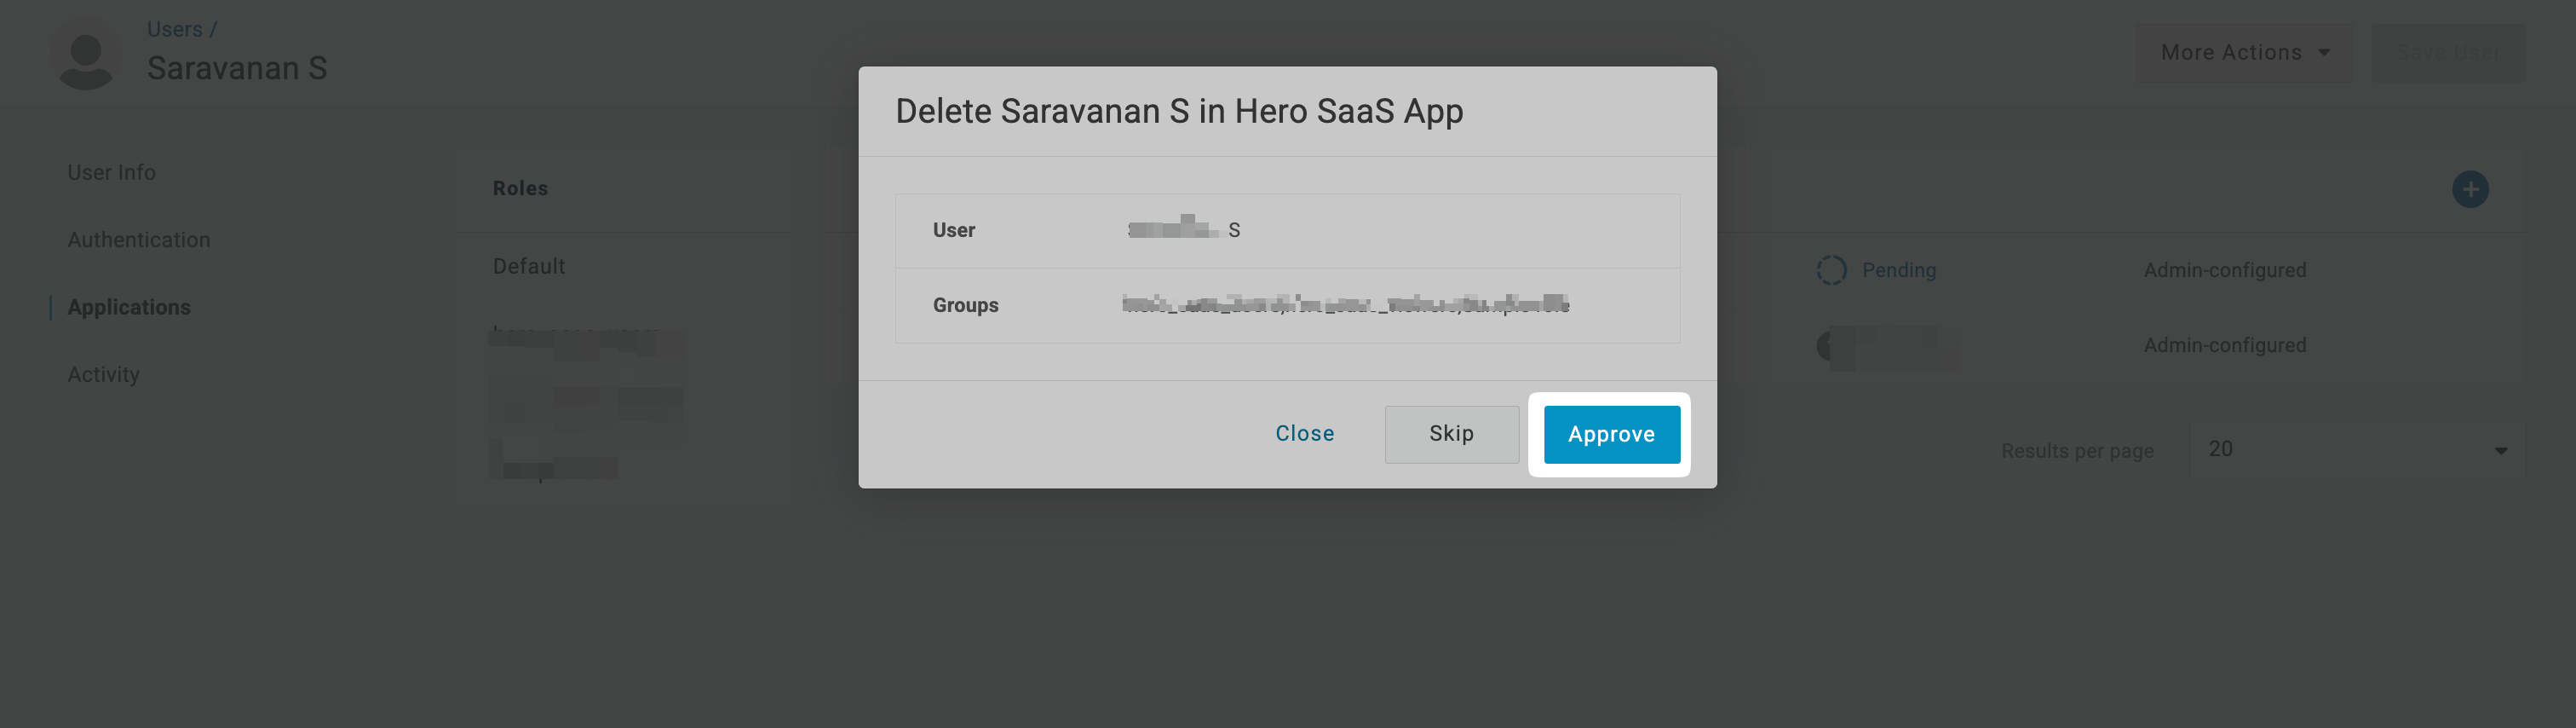This screenshot has height=728, width=2576.
Task: Click the Groups label in dialog
Action: 965,305
